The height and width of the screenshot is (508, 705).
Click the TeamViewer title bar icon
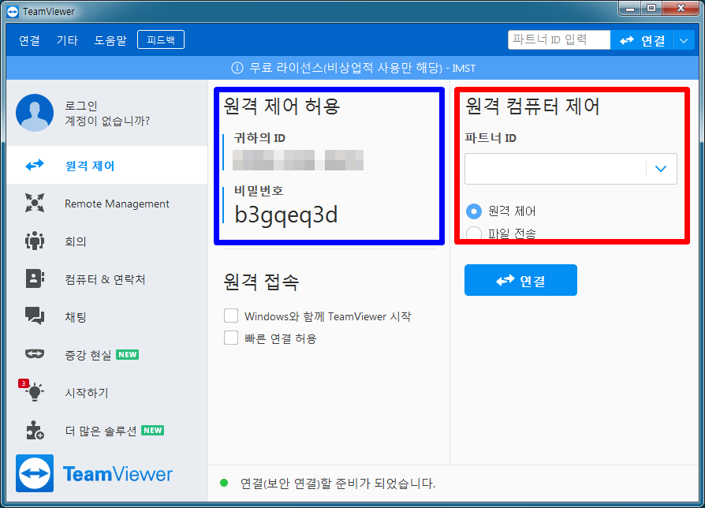pyautogui.click(x=13, y=11)
